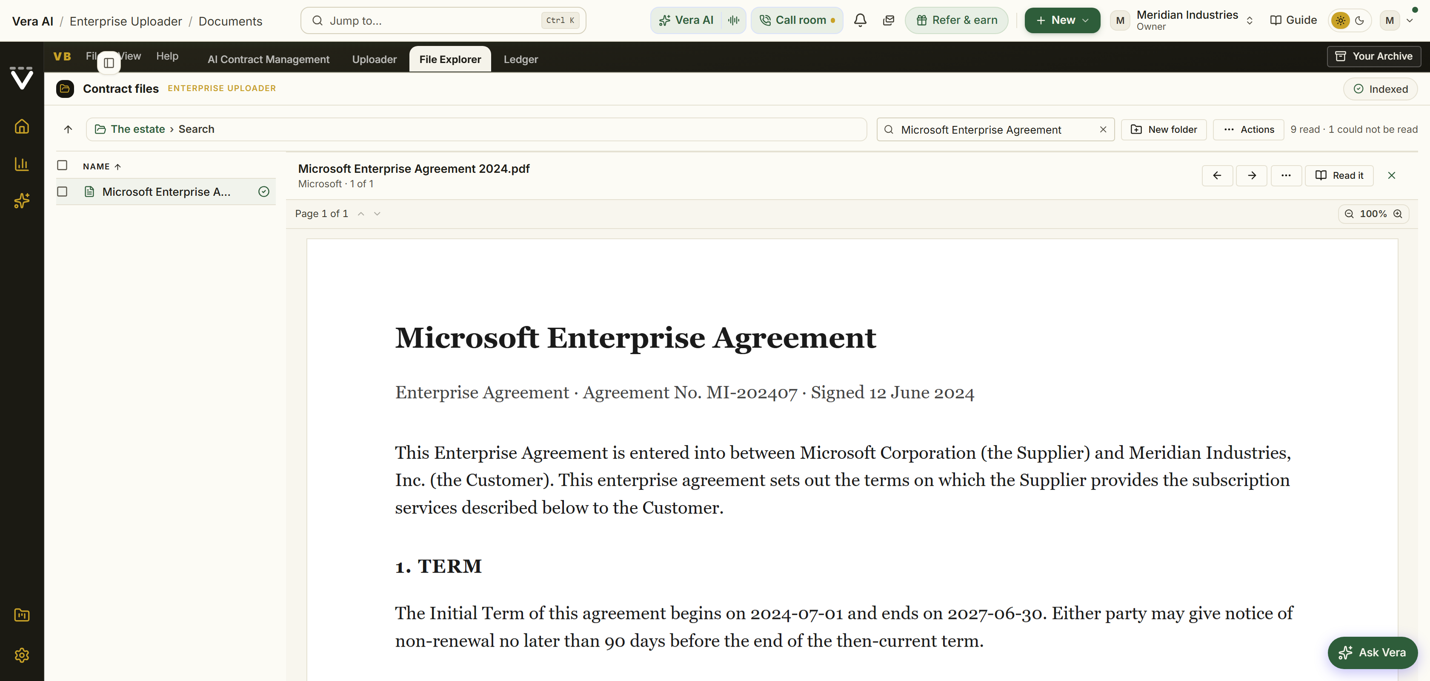Focus the Jump to search field
1430x681 pixels.
click(x=443, y=20)
